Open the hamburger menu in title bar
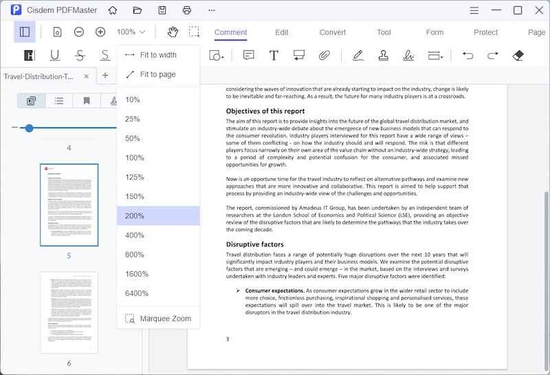Screen dimensions: 550x375 click(x=474, y=10)
